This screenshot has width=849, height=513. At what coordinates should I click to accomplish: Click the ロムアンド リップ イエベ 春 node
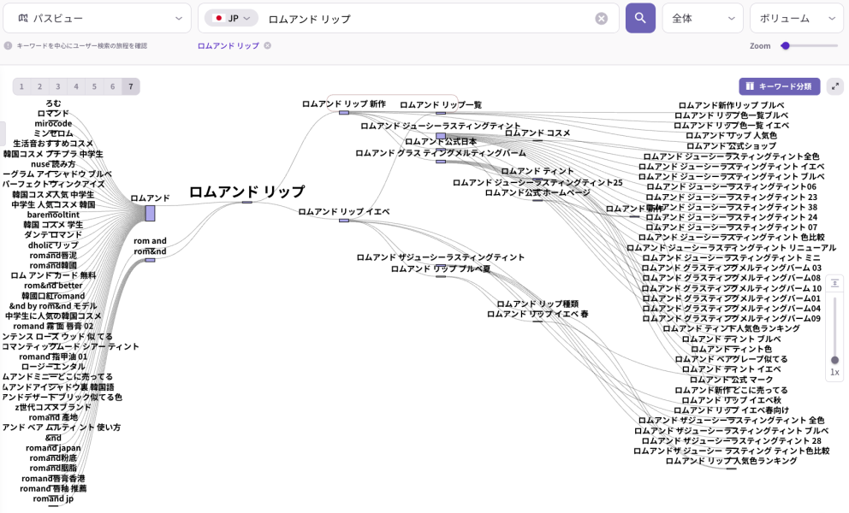pos(537,314)
